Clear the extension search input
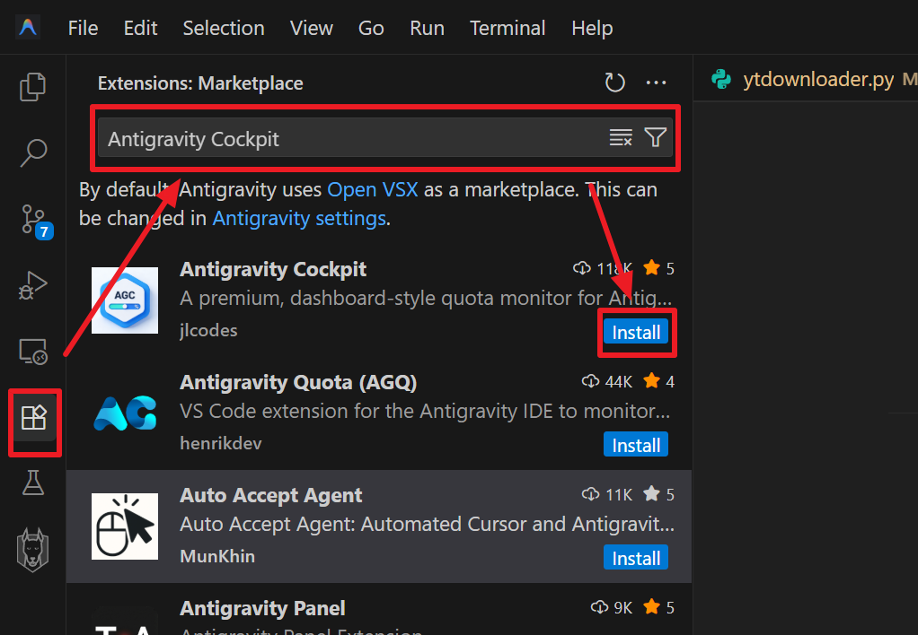 (x=621, y=137)
